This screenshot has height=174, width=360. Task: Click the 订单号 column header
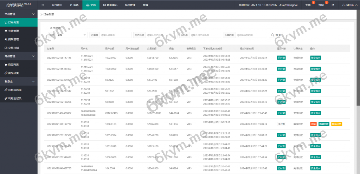(x=51, y=49)
